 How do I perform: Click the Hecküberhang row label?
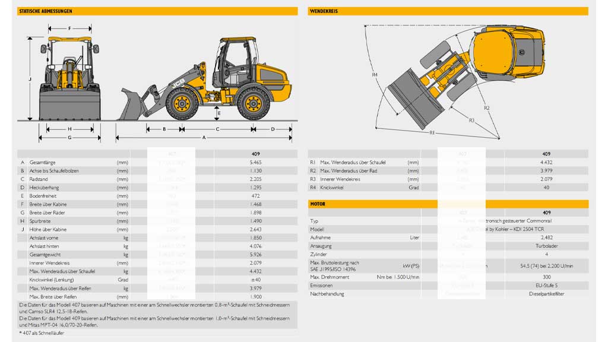pyautogui.click(x=44, y=188)
